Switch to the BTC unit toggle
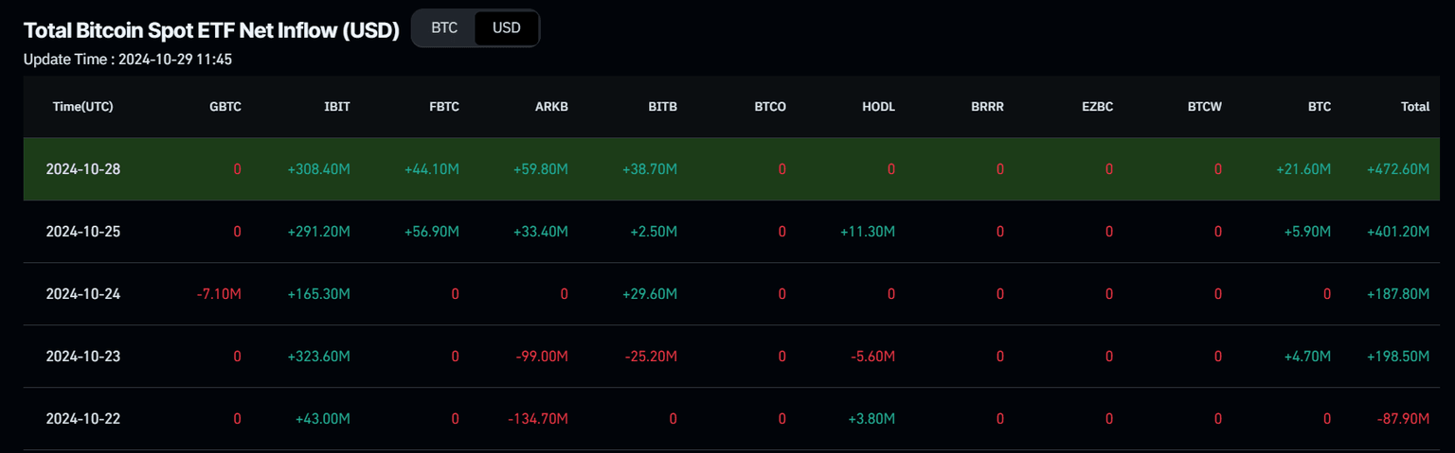 click(444, 28)
